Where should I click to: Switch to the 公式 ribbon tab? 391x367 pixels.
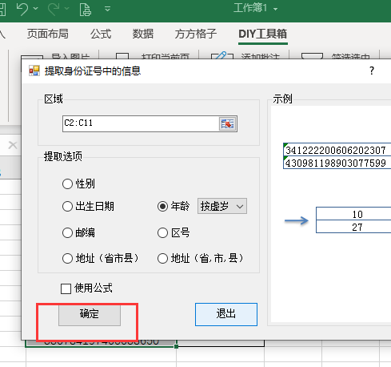point(101,34)
